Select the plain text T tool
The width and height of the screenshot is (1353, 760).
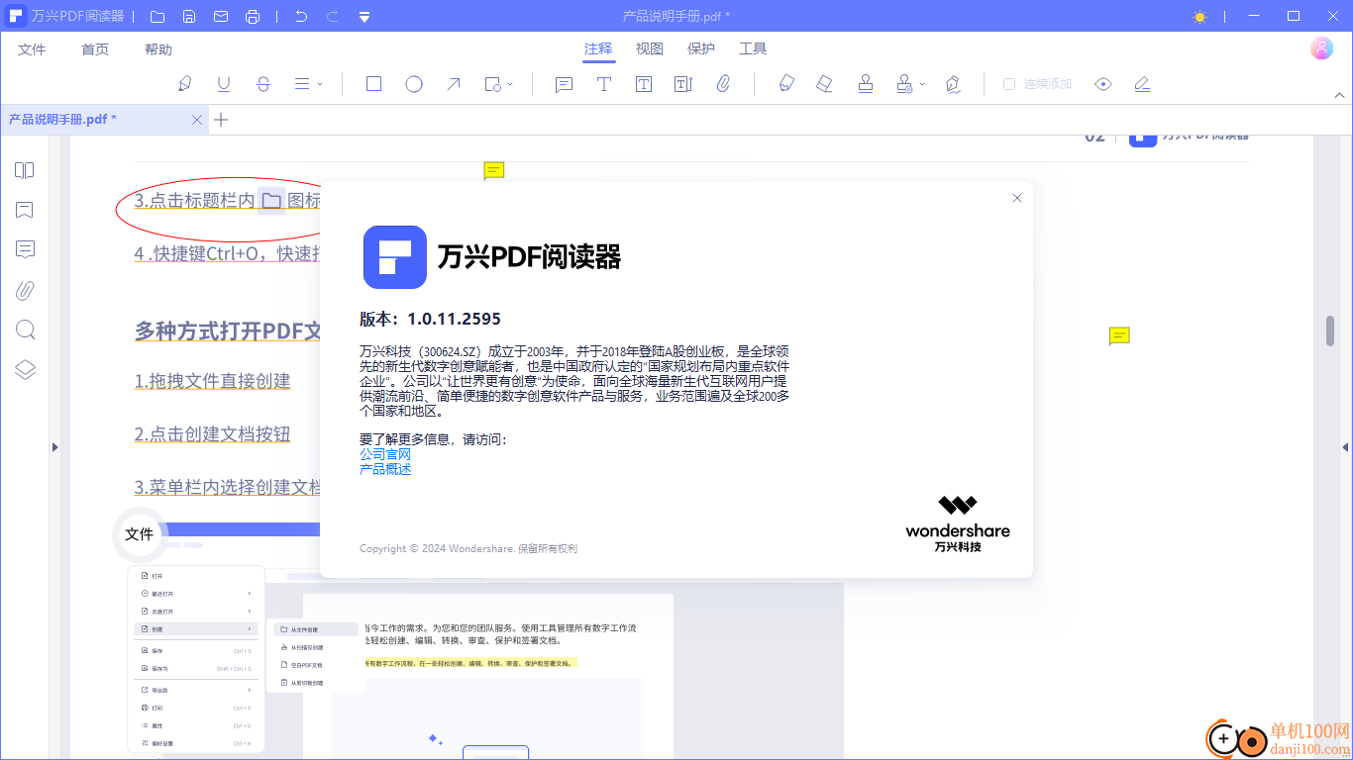(x=603, y=84)
